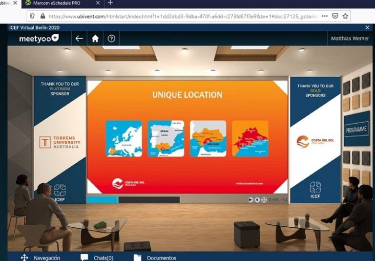Image resolution: width=375 pixels, height=261 pixels.
Task: Click the UNIQUE LOCATION slide title
Action: pos(187,95)
